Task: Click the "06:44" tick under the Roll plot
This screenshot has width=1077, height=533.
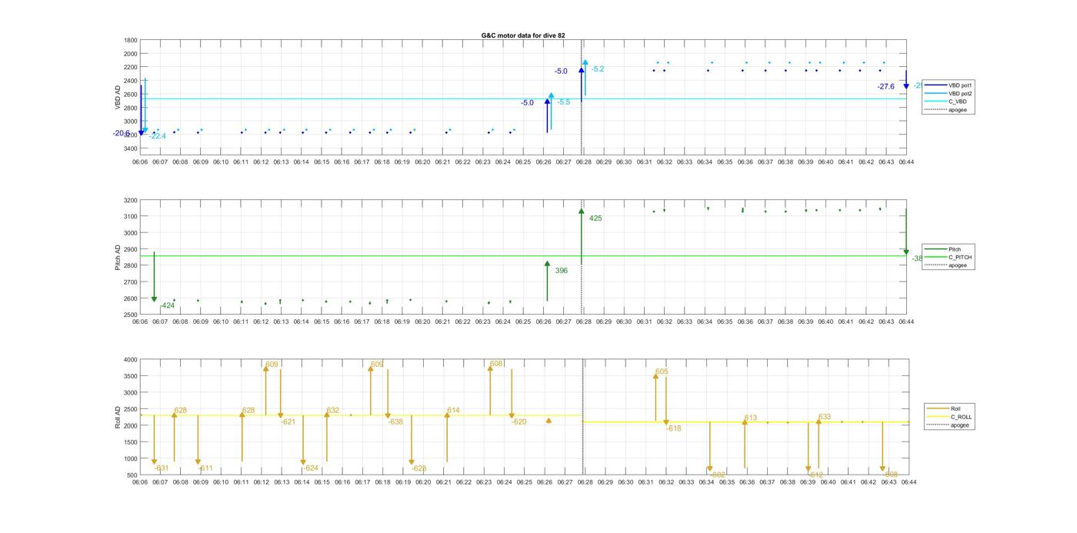Action: point(909,482)
